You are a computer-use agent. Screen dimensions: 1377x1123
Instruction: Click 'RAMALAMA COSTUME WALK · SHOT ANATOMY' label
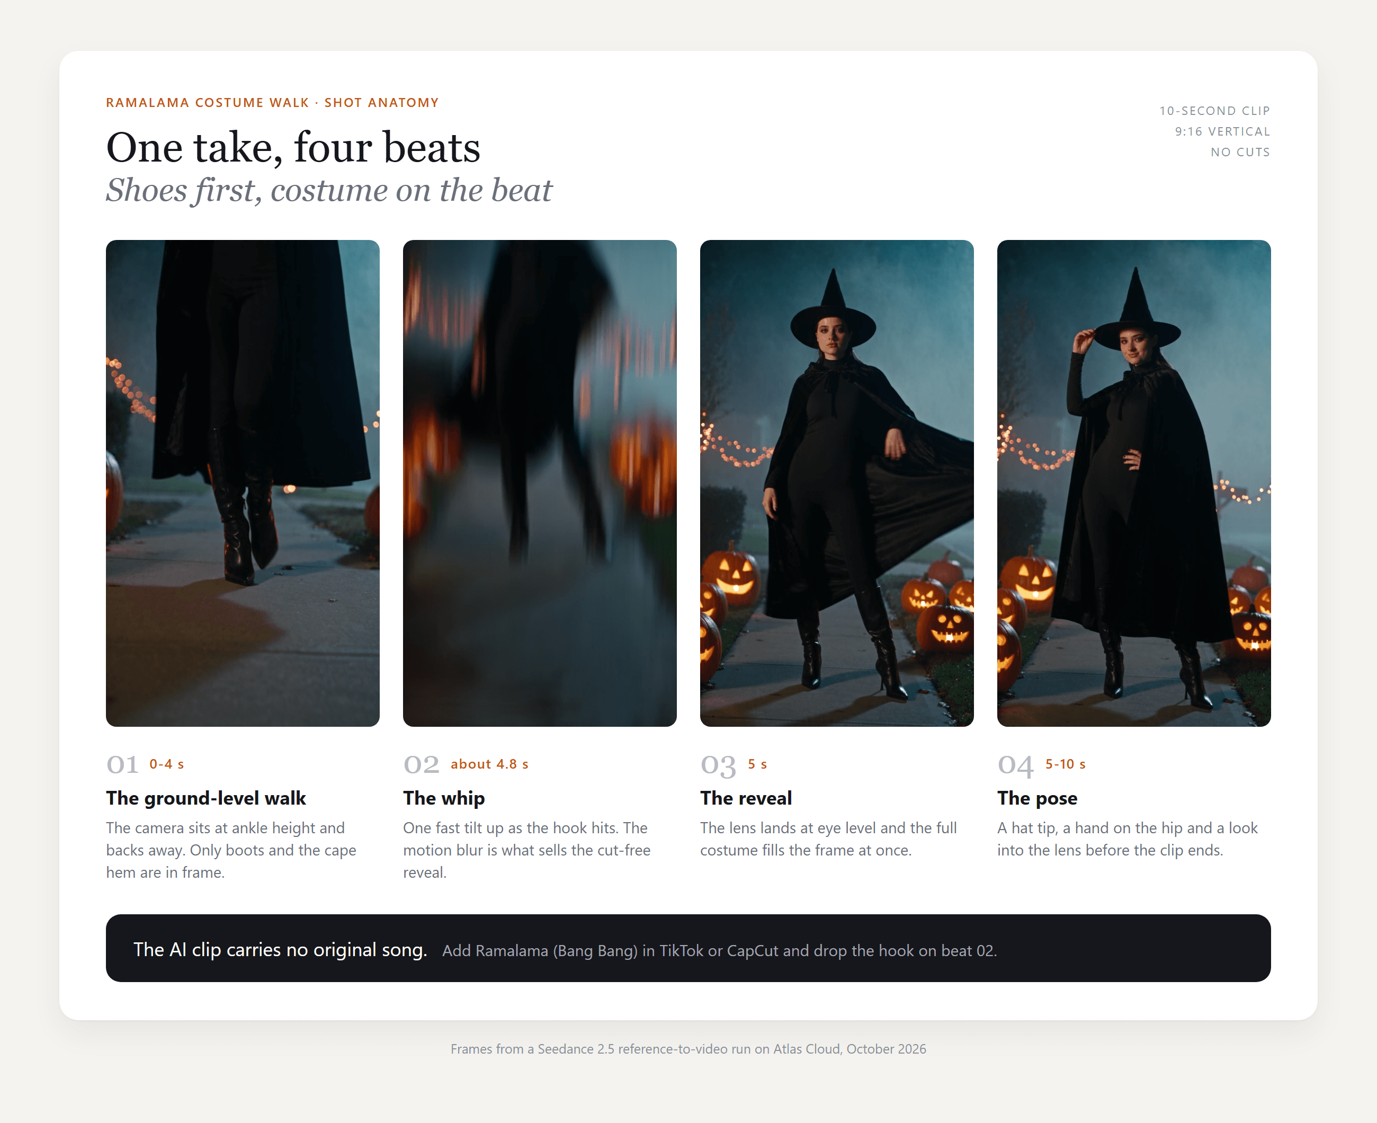pyautogui.click(x=272, y=103)
